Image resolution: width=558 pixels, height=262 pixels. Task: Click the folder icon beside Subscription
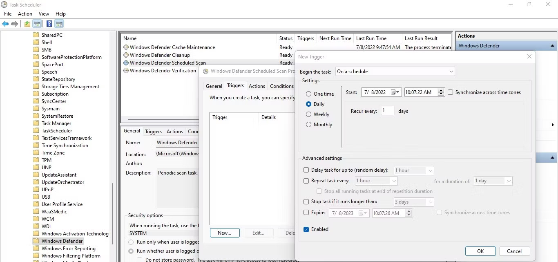click(36, 94)
